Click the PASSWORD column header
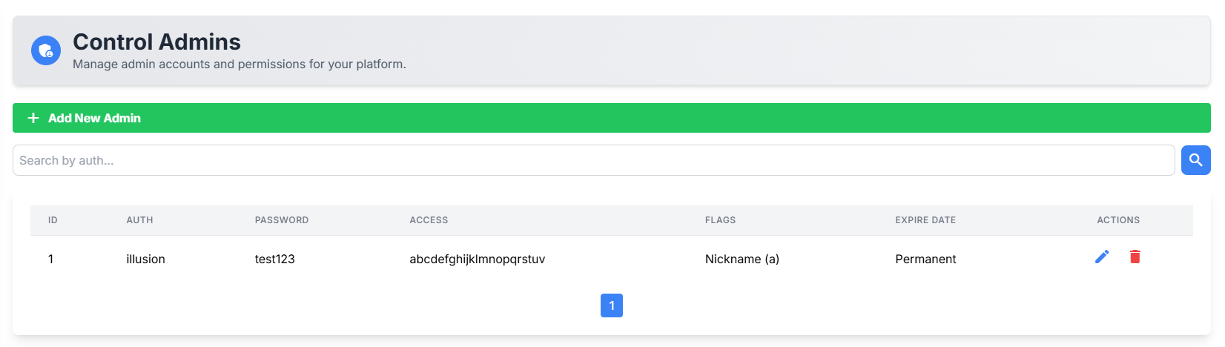The image size is (1225, 347). (282, 220)
